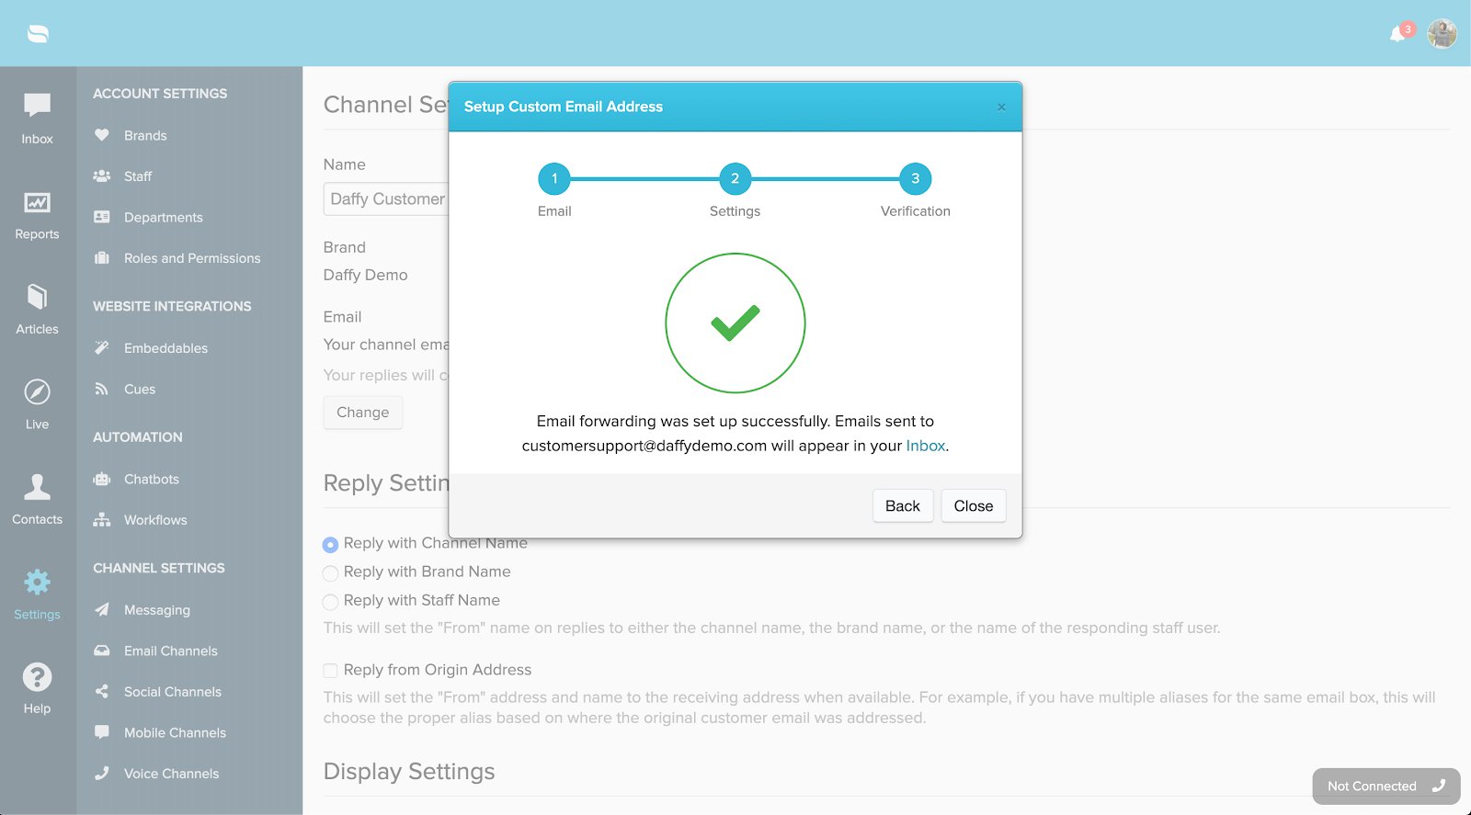Image resolution: width=1471 pixels, height=815 pixels.
Task: Click the Cues label
Action: 140,389
